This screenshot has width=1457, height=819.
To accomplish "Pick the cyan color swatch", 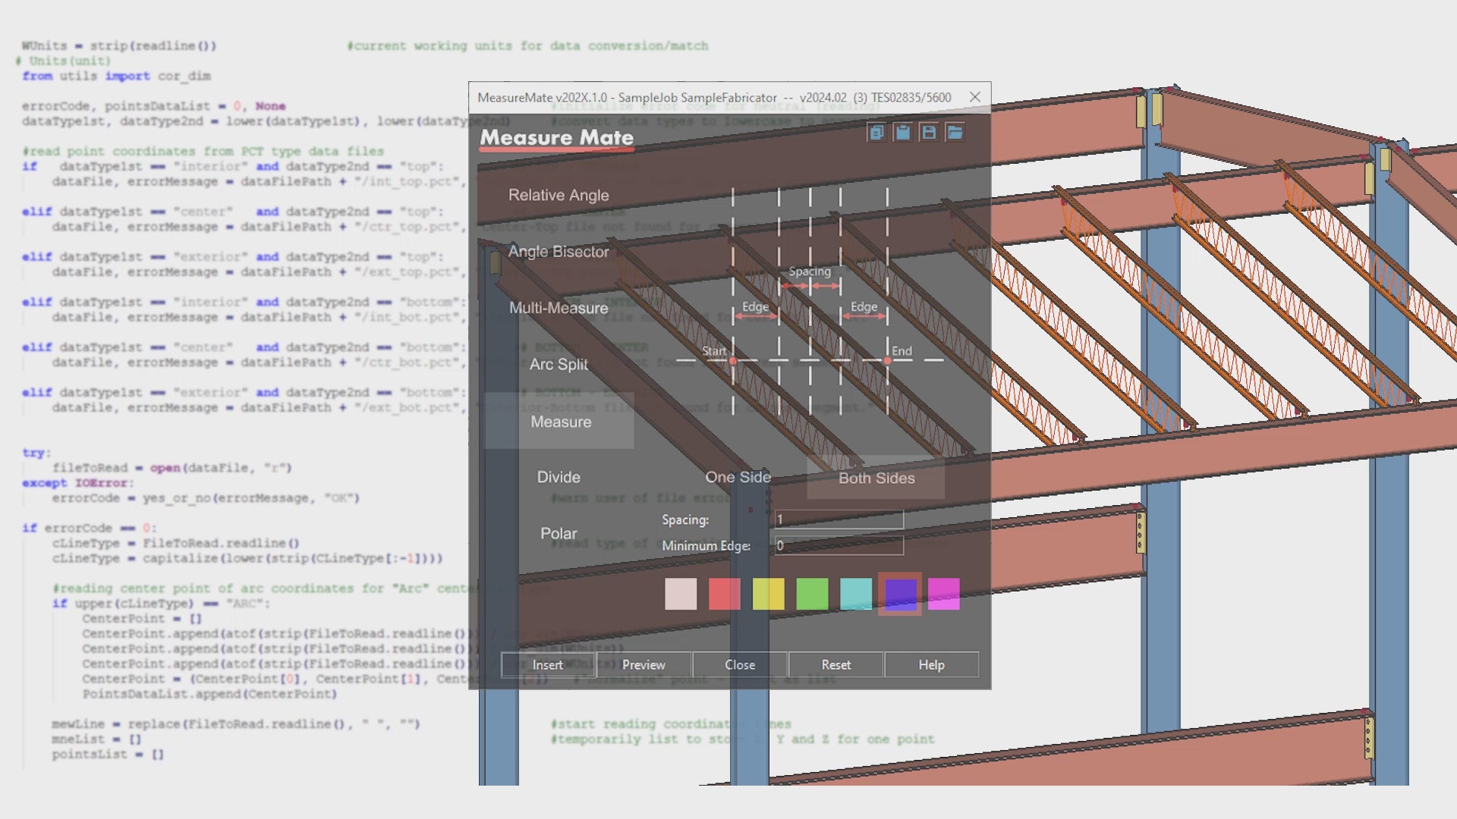I will [x=856, y=594].
